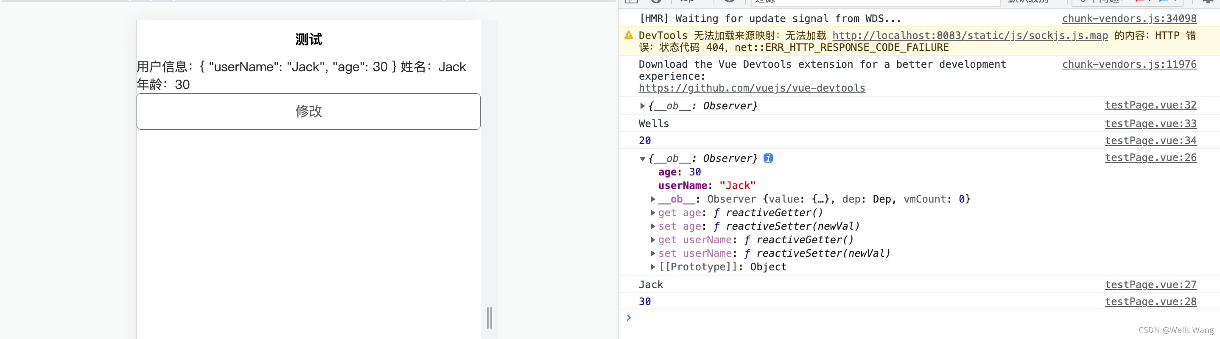Collapse the expanded Observer object at line 26

pos(642,158)
